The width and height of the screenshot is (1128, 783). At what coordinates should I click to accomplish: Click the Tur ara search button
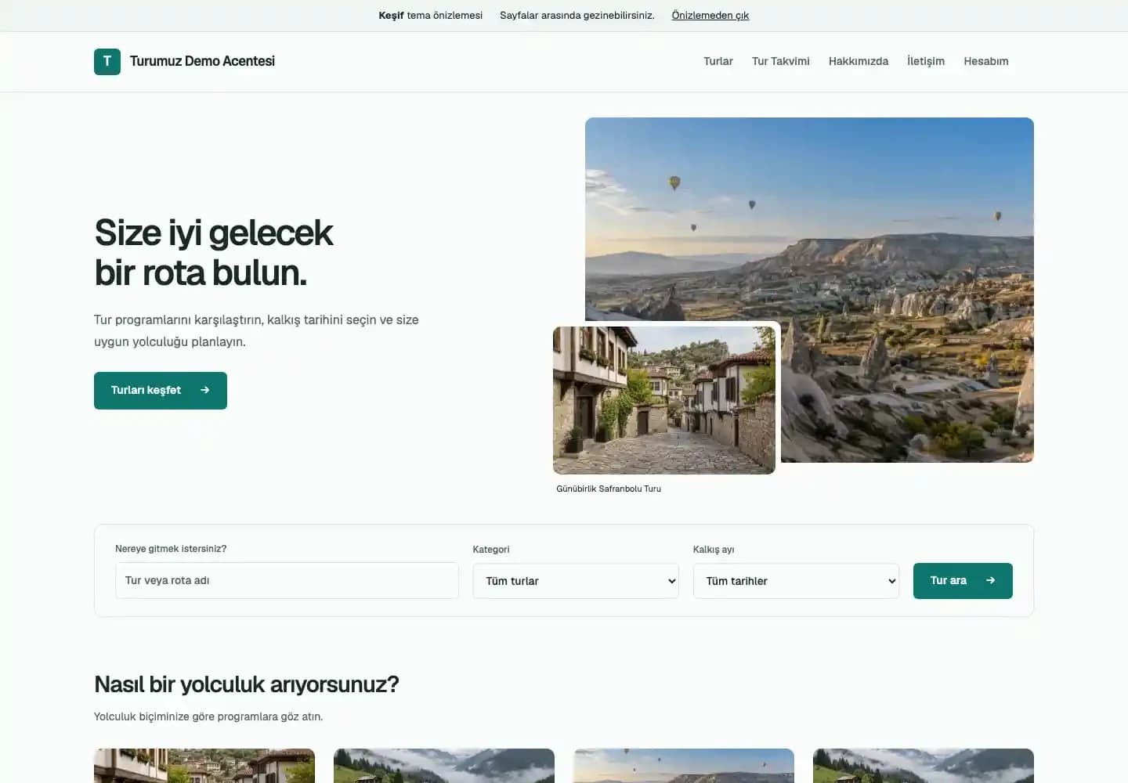pyautogui.click(x=963, y=581)
